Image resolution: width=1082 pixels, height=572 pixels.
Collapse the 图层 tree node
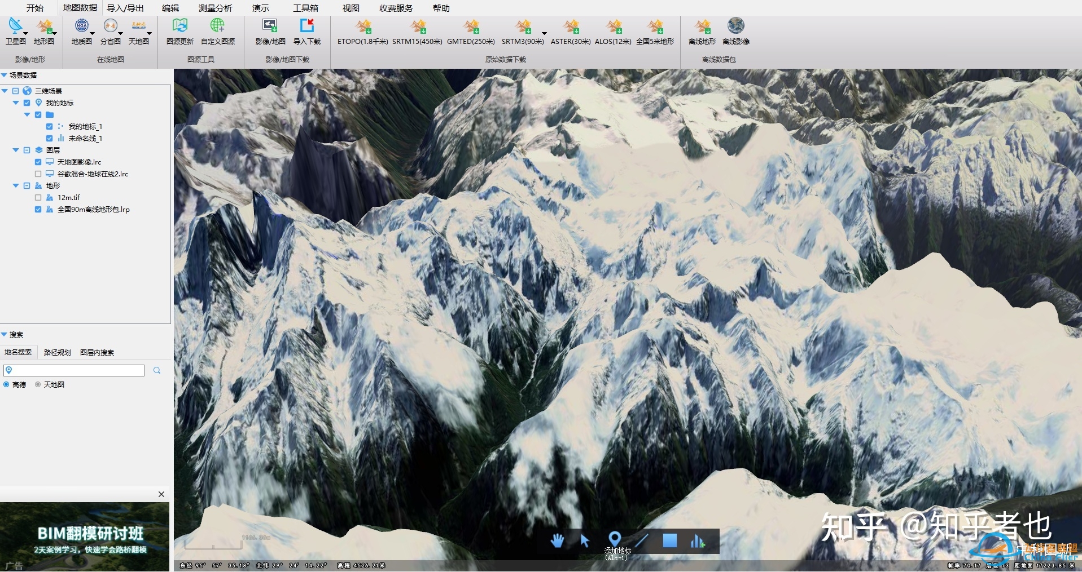16,150
